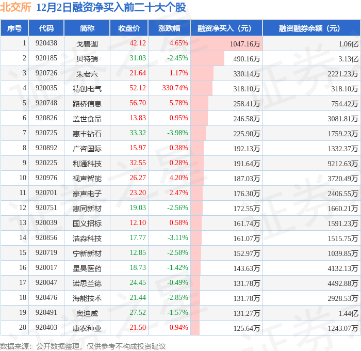Viewport: 361px width, 351px height.
Task: Click stock code 920726
Action: [x=46, y=73]
